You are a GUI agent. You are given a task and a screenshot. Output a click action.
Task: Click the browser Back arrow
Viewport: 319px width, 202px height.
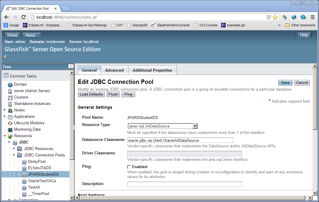click(6, 17)
